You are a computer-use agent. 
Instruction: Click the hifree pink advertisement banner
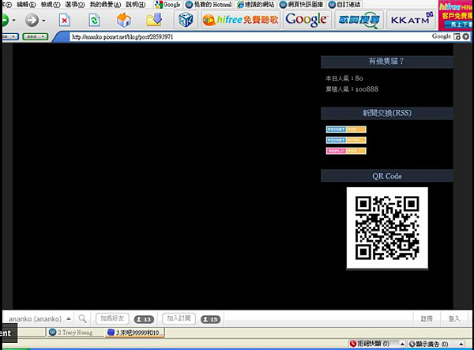[456, 15]
